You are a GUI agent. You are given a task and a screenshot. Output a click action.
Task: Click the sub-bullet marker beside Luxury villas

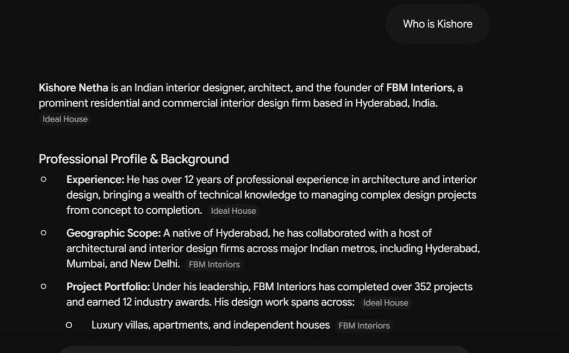[x=69, y=325]
